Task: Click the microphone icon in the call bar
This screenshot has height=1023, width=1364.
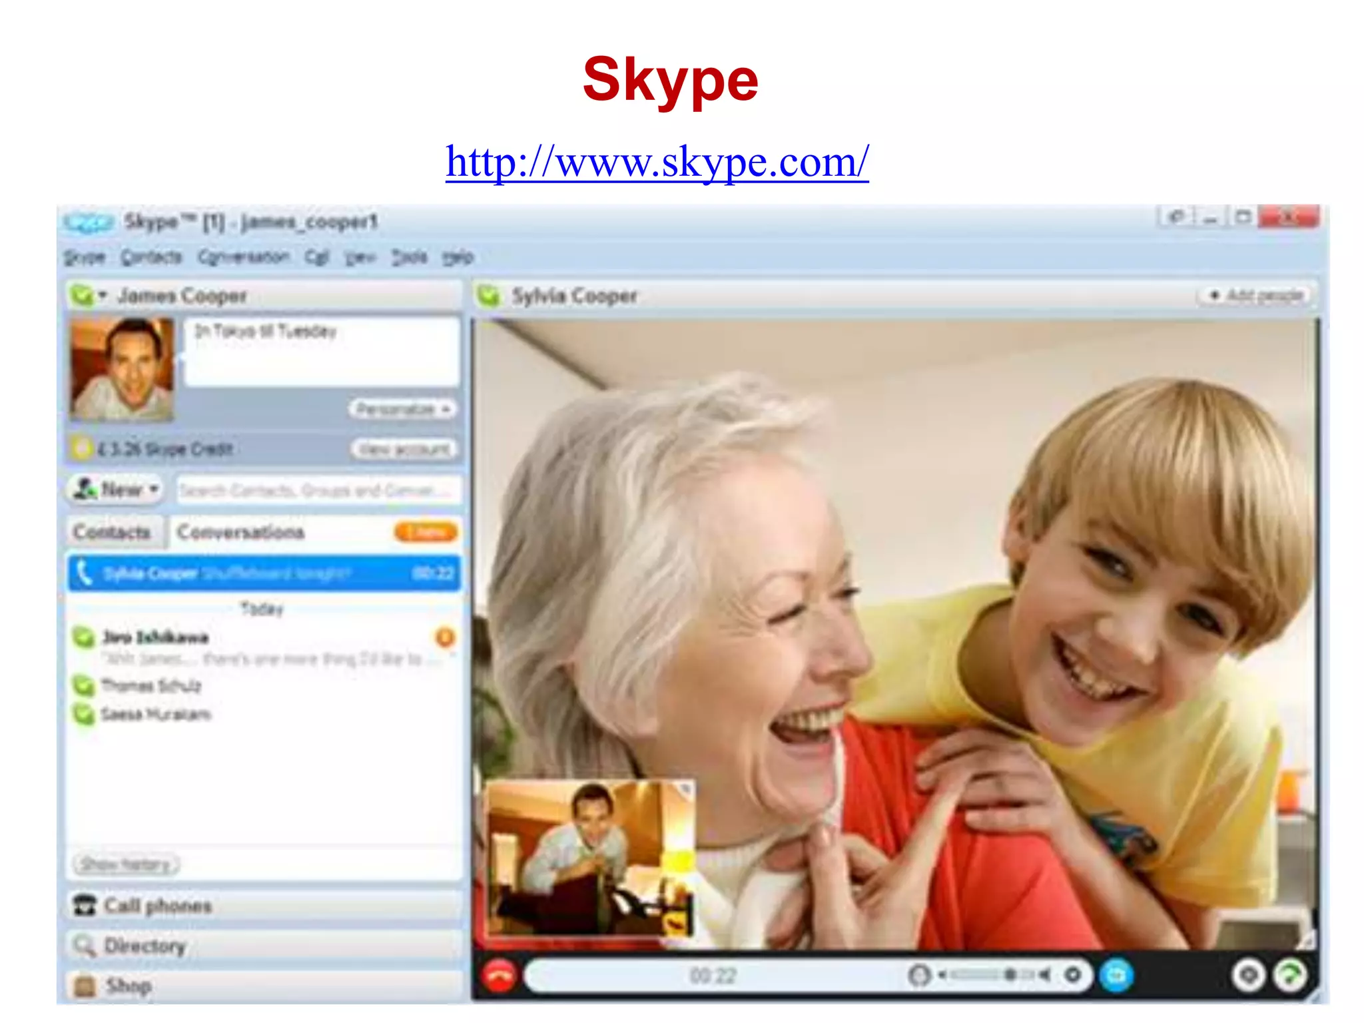Action: click(919, 975)
